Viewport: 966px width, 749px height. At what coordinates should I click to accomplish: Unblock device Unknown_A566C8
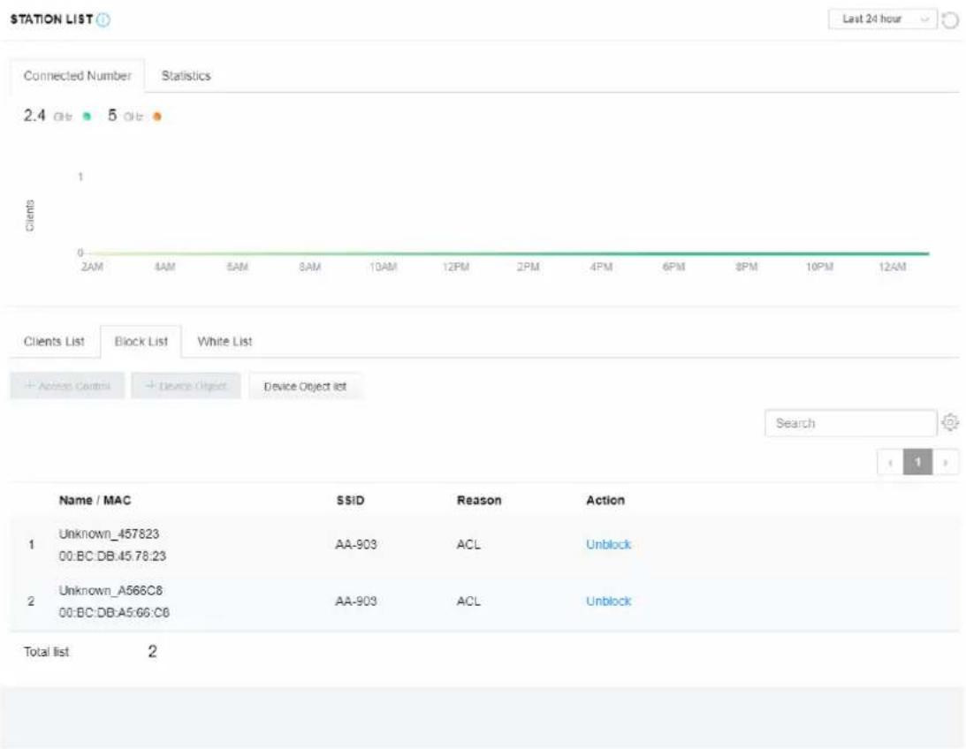point(608,601)
